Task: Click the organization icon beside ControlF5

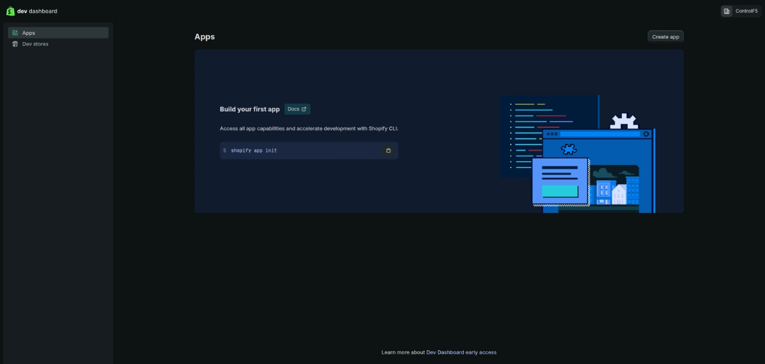Action: pyautogui.click(x=726, y=11)
